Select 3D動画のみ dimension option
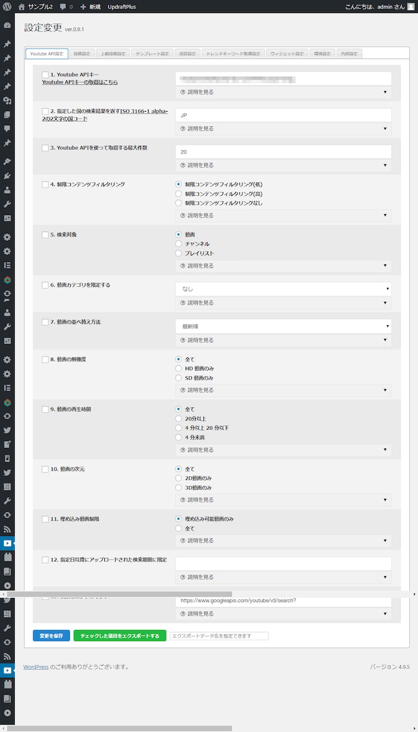The height and width of the screenshot is (732, 418). (179, 488)
